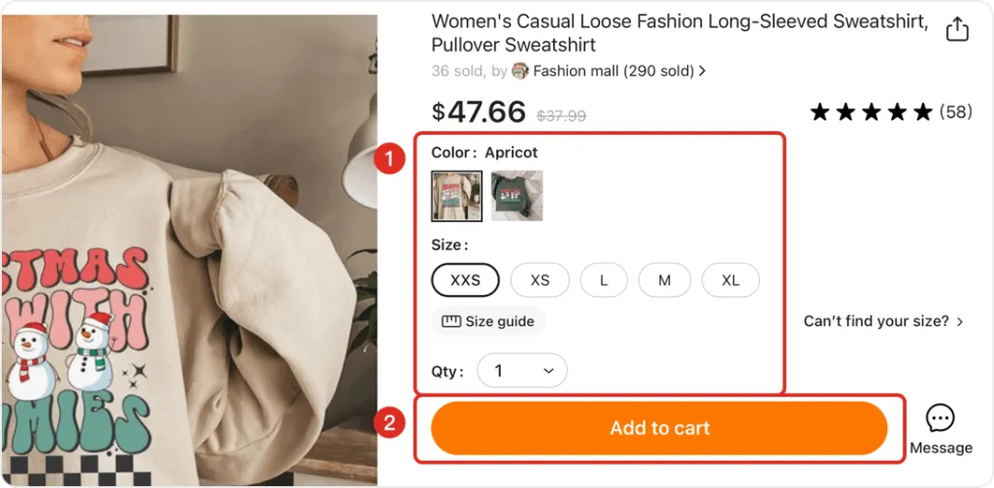Open the Qty quantity dropdown
Screen dimensions: 994x488
[x=523, y=371]
